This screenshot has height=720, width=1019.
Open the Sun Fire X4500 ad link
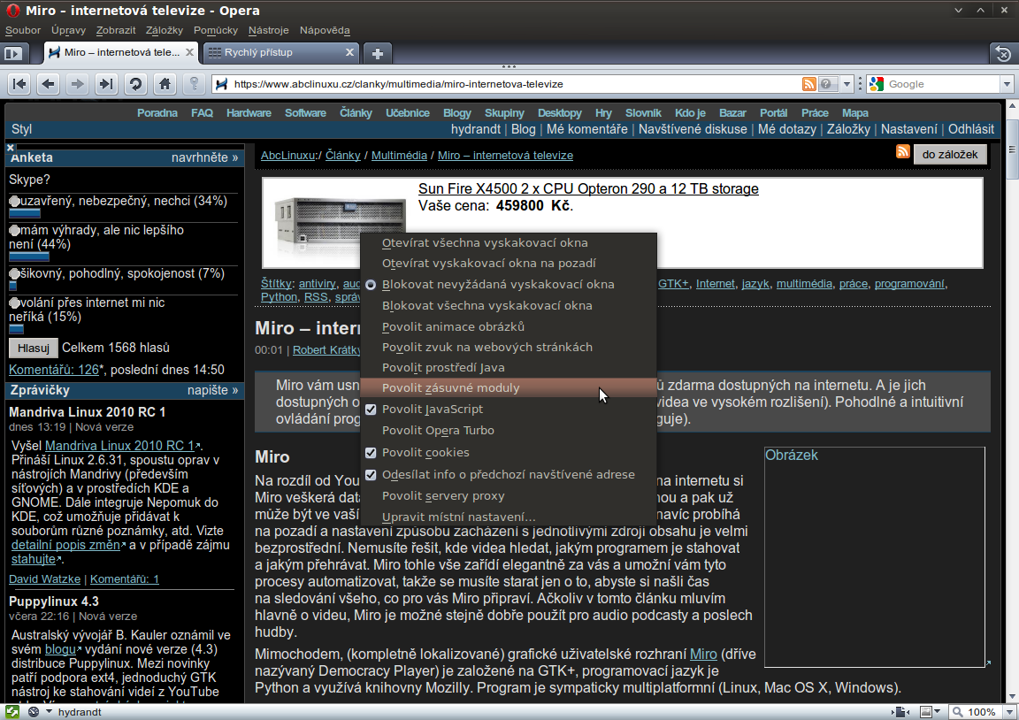coord(588,188)
